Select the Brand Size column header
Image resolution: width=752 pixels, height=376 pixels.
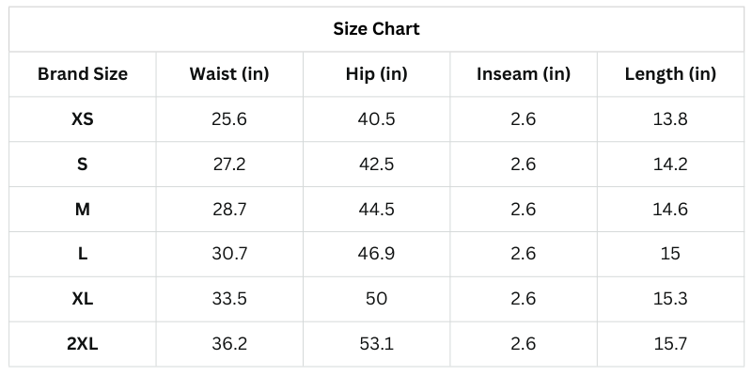pyautogui.click(x=83, y=74)
